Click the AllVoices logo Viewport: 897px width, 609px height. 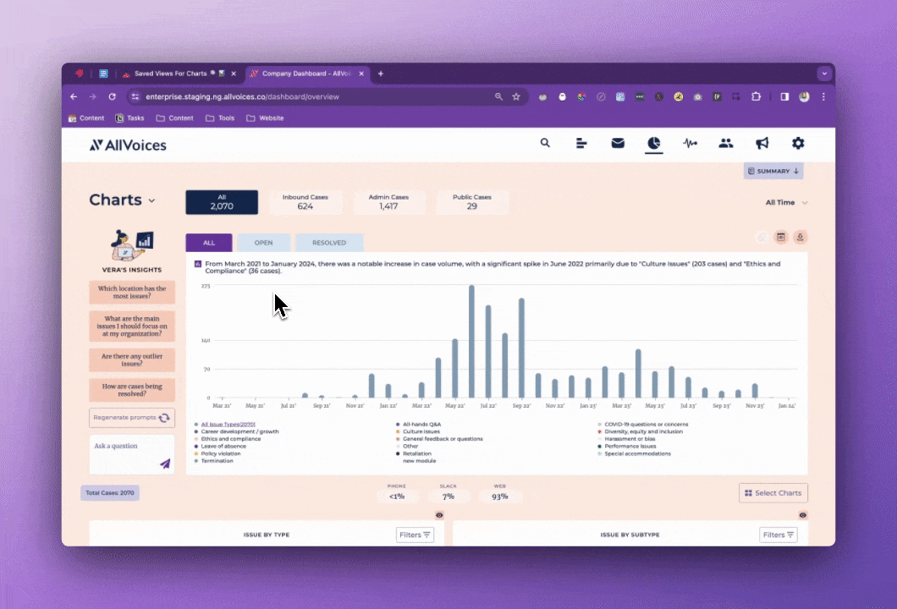tap(128, 145)
